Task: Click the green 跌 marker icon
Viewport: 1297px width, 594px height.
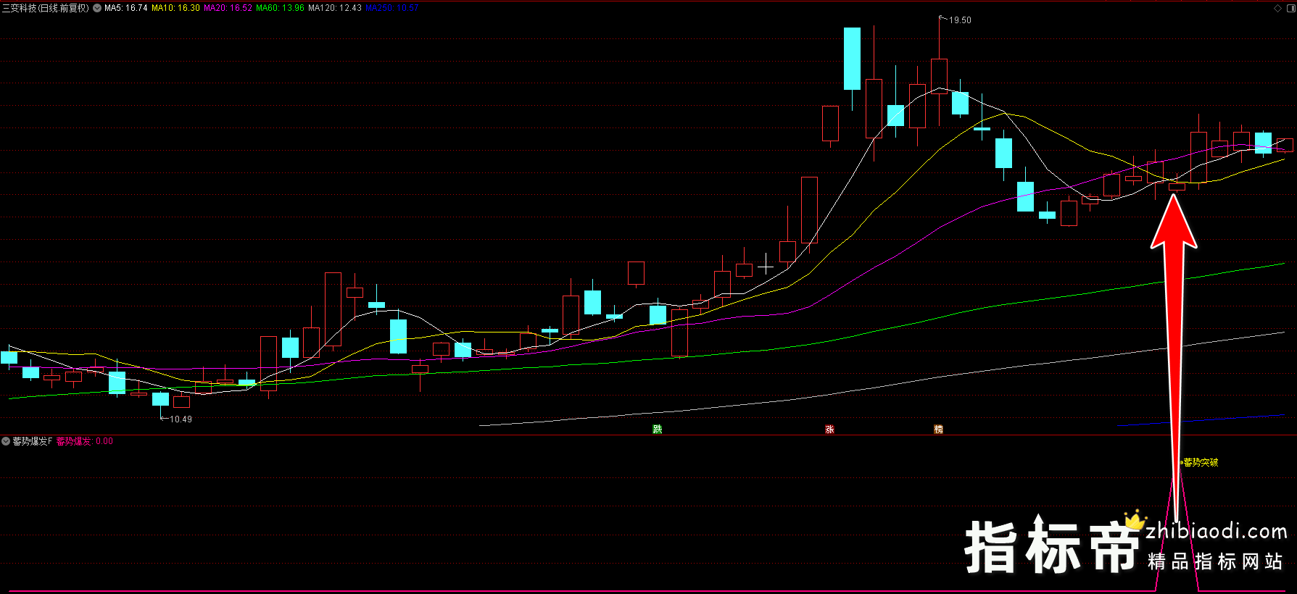Action: coord(657,430)
